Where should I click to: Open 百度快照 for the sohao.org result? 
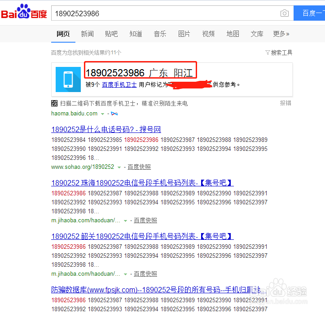pyautogui.click(x=139, y=167)
